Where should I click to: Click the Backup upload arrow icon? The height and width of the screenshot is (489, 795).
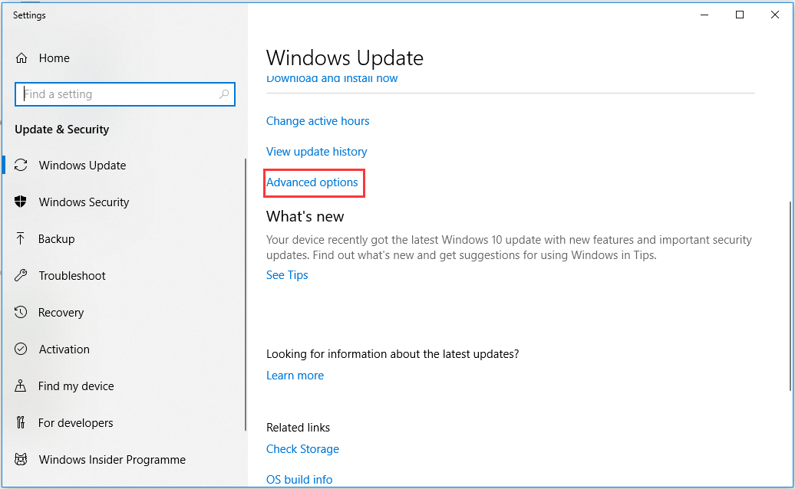pyautogui.click(x=20, y=238)
